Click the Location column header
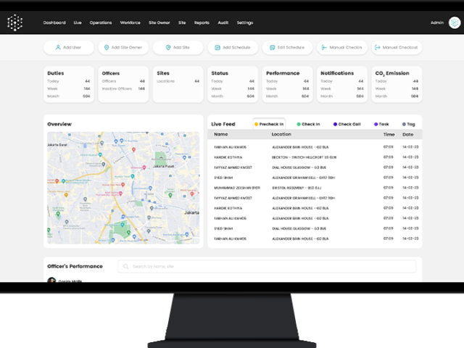Image resolution: width=464 pixels, height=348 pixels. tap(281, 134)
